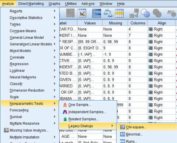
Task: Click the Independent Samples icon
Action: pyautogui.click(x=65, y=112)
